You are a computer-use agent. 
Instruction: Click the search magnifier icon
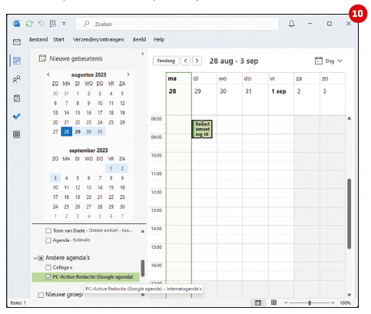click(x=87, y=24)
